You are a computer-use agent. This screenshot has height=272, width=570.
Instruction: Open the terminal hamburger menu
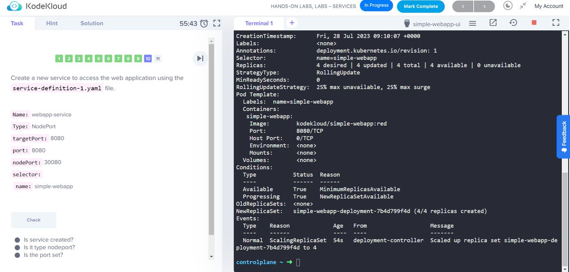[x=473, y=23]
